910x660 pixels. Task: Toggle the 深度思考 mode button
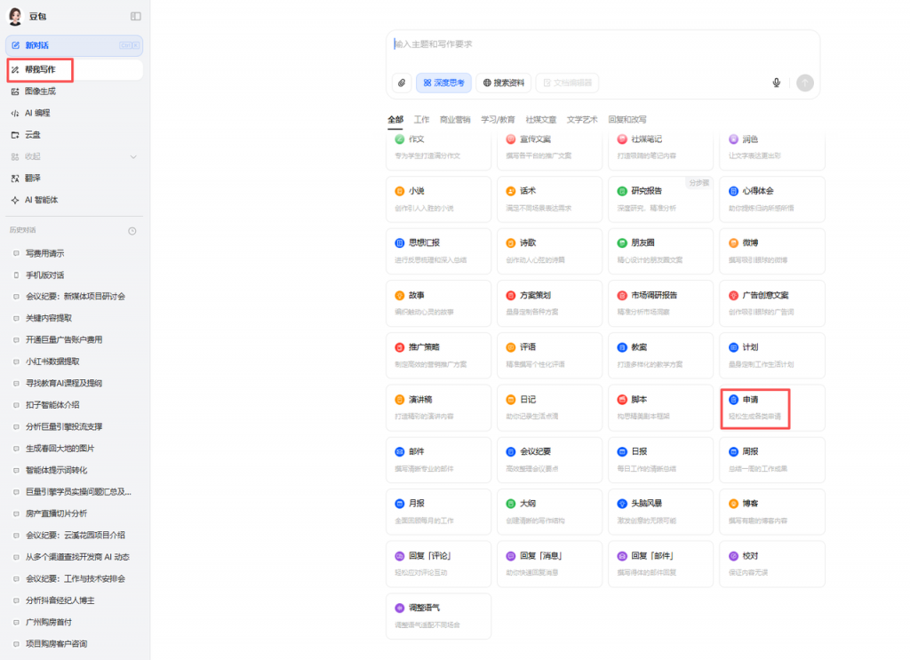[x=443, y=83]
